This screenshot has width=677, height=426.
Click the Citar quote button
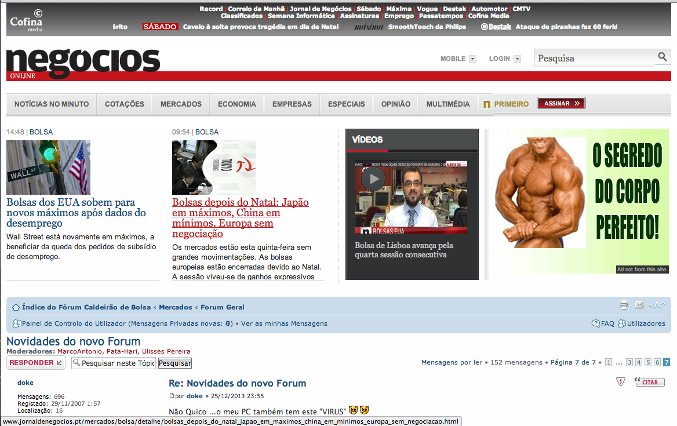click(649, 381)
